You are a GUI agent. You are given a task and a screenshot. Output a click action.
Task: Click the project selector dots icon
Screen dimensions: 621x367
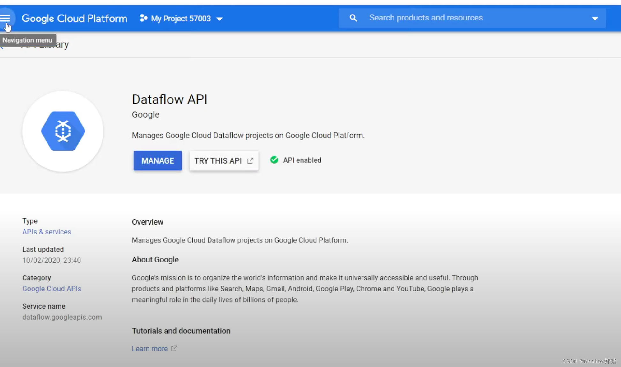[x=144, y=18]
